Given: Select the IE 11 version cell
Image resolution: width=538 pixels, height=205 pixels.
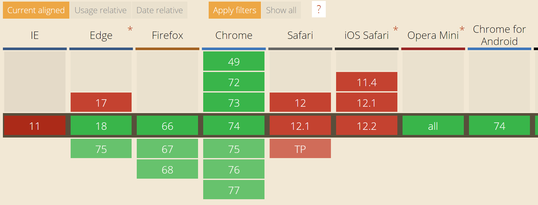Looking at the screenshot, I should pyautogui.click(x=35, y=126).
